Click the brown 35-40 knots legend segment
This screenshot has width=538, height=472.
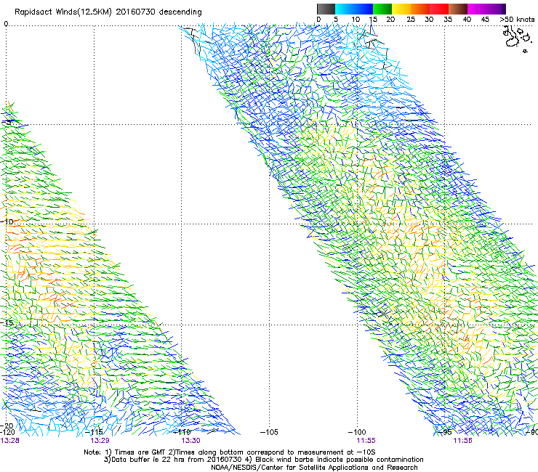pos(458,9)
